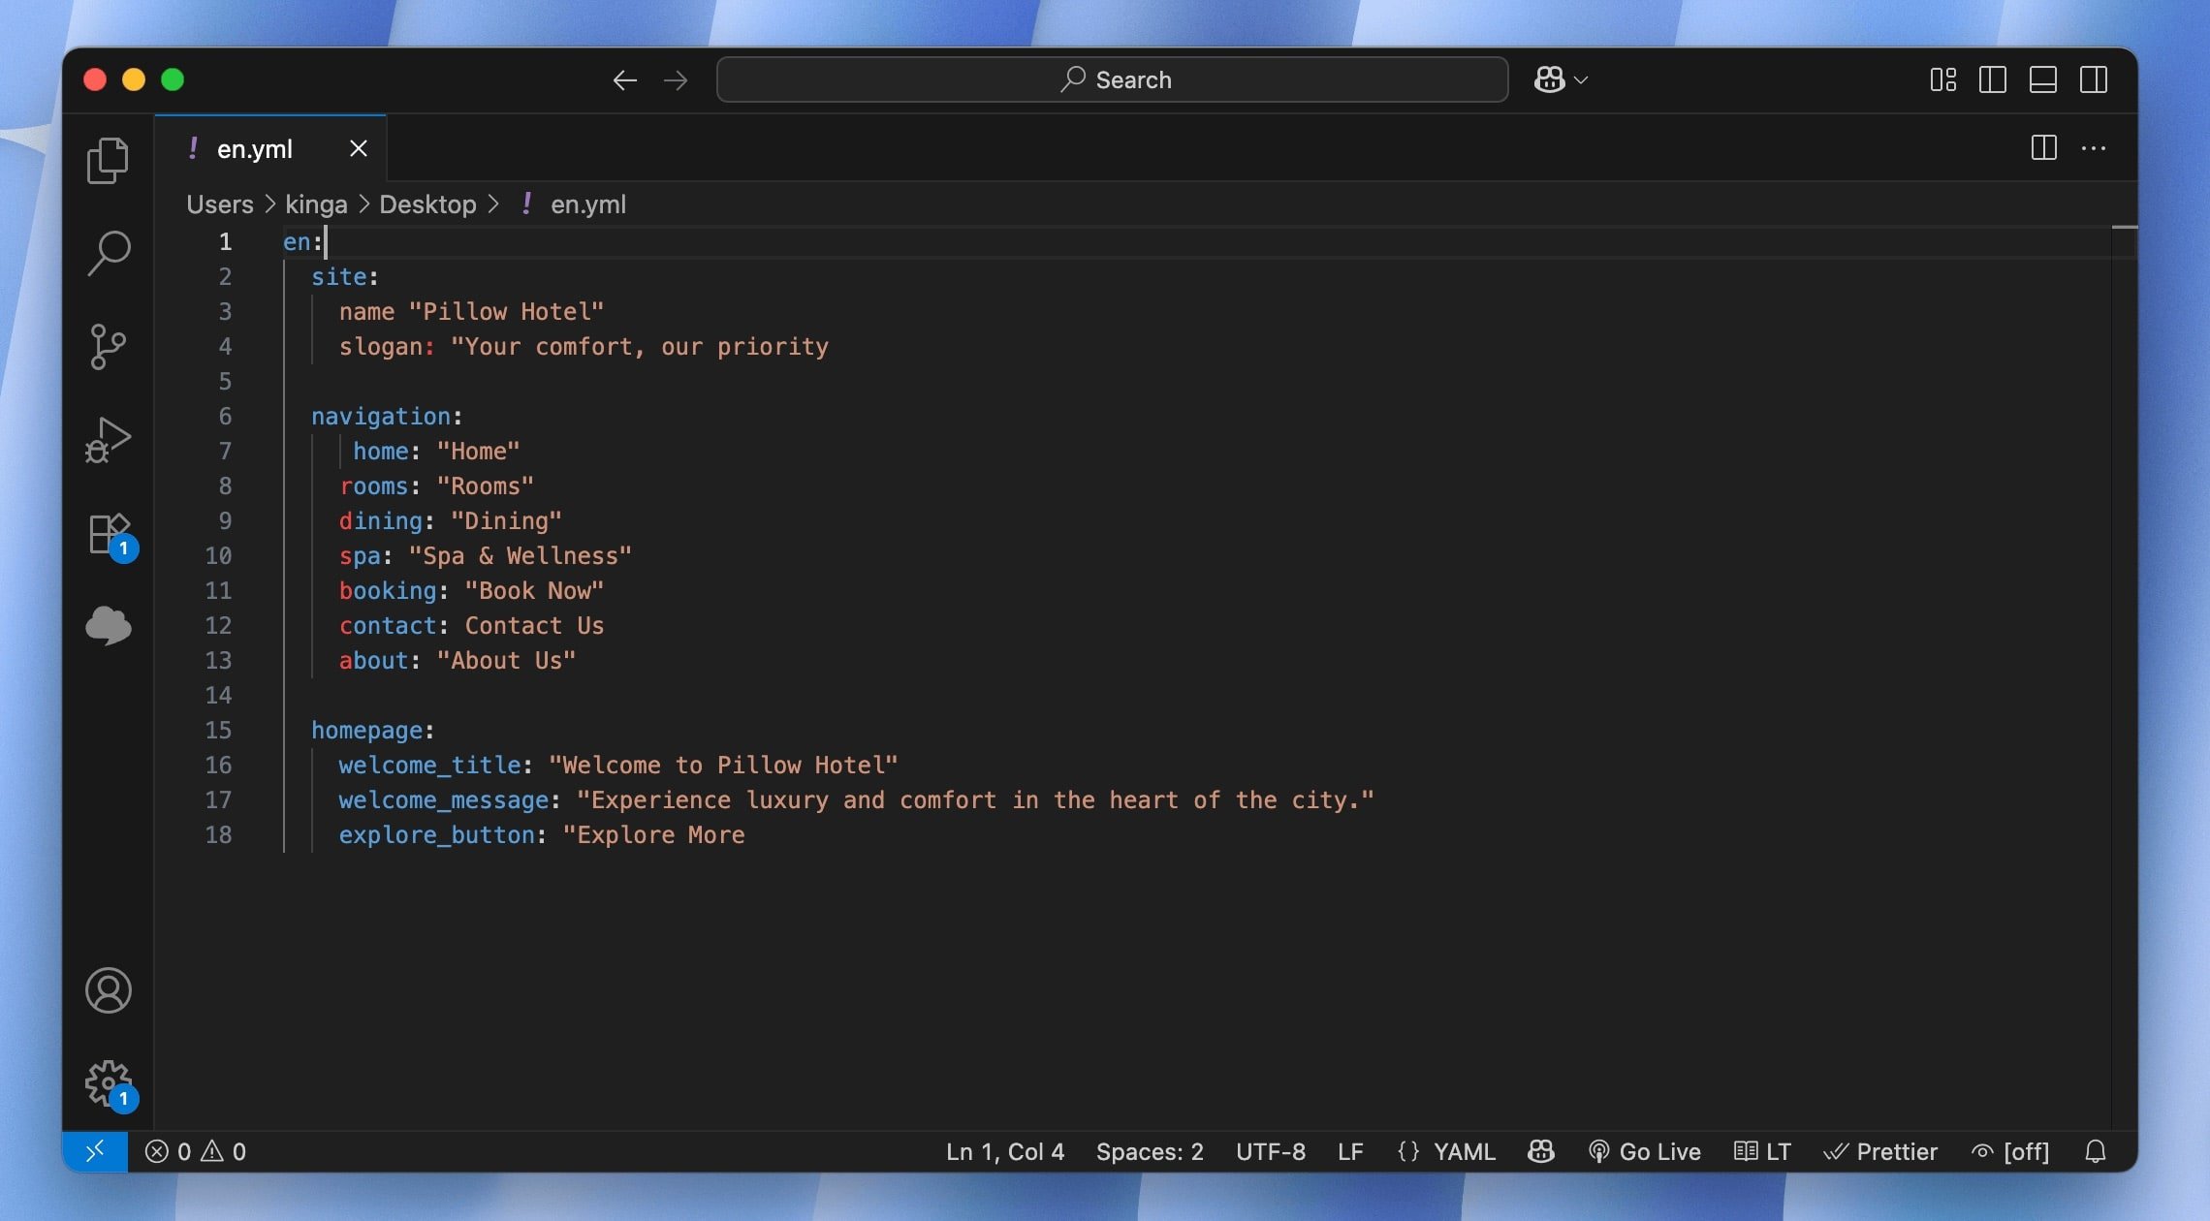2210x1221 pixels.
Task: Click the "About Us" string
Action: [506, 660]
